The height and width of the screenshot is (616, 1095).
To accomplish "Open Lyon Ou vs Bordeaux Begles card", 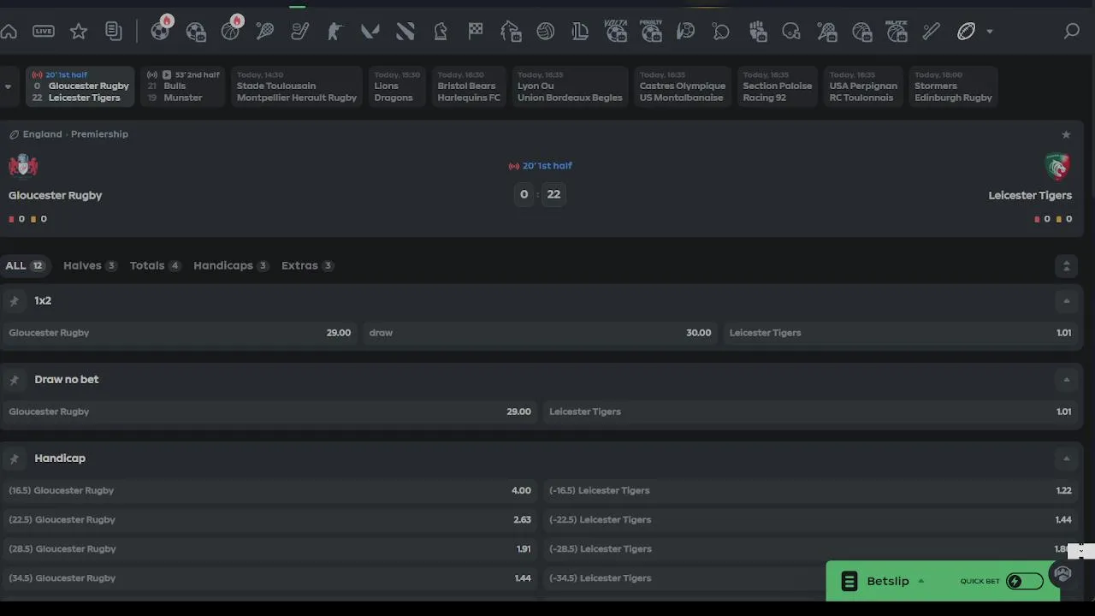I will pyautogui.click(x=570, y=86).
